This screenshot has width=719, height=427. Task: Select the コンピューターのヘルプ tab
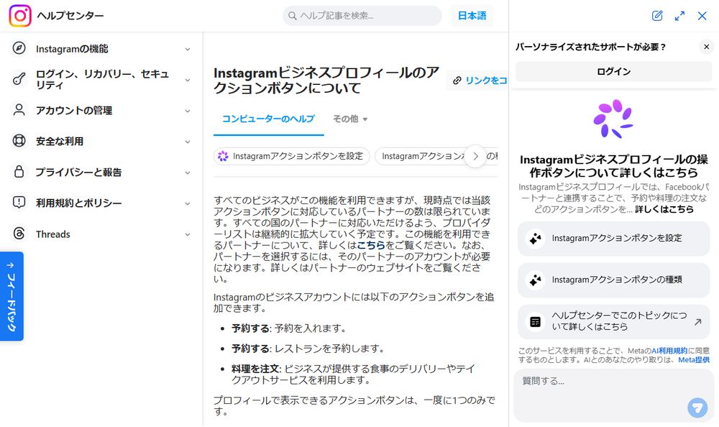click(x=268, y=119)
